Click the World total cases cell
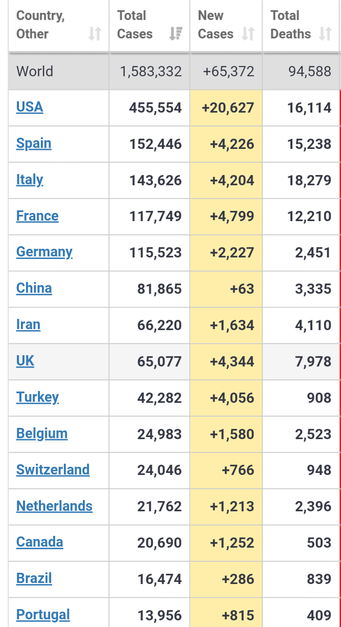The height and width of the screenshot is (627, 341). [x=151, y=71]
